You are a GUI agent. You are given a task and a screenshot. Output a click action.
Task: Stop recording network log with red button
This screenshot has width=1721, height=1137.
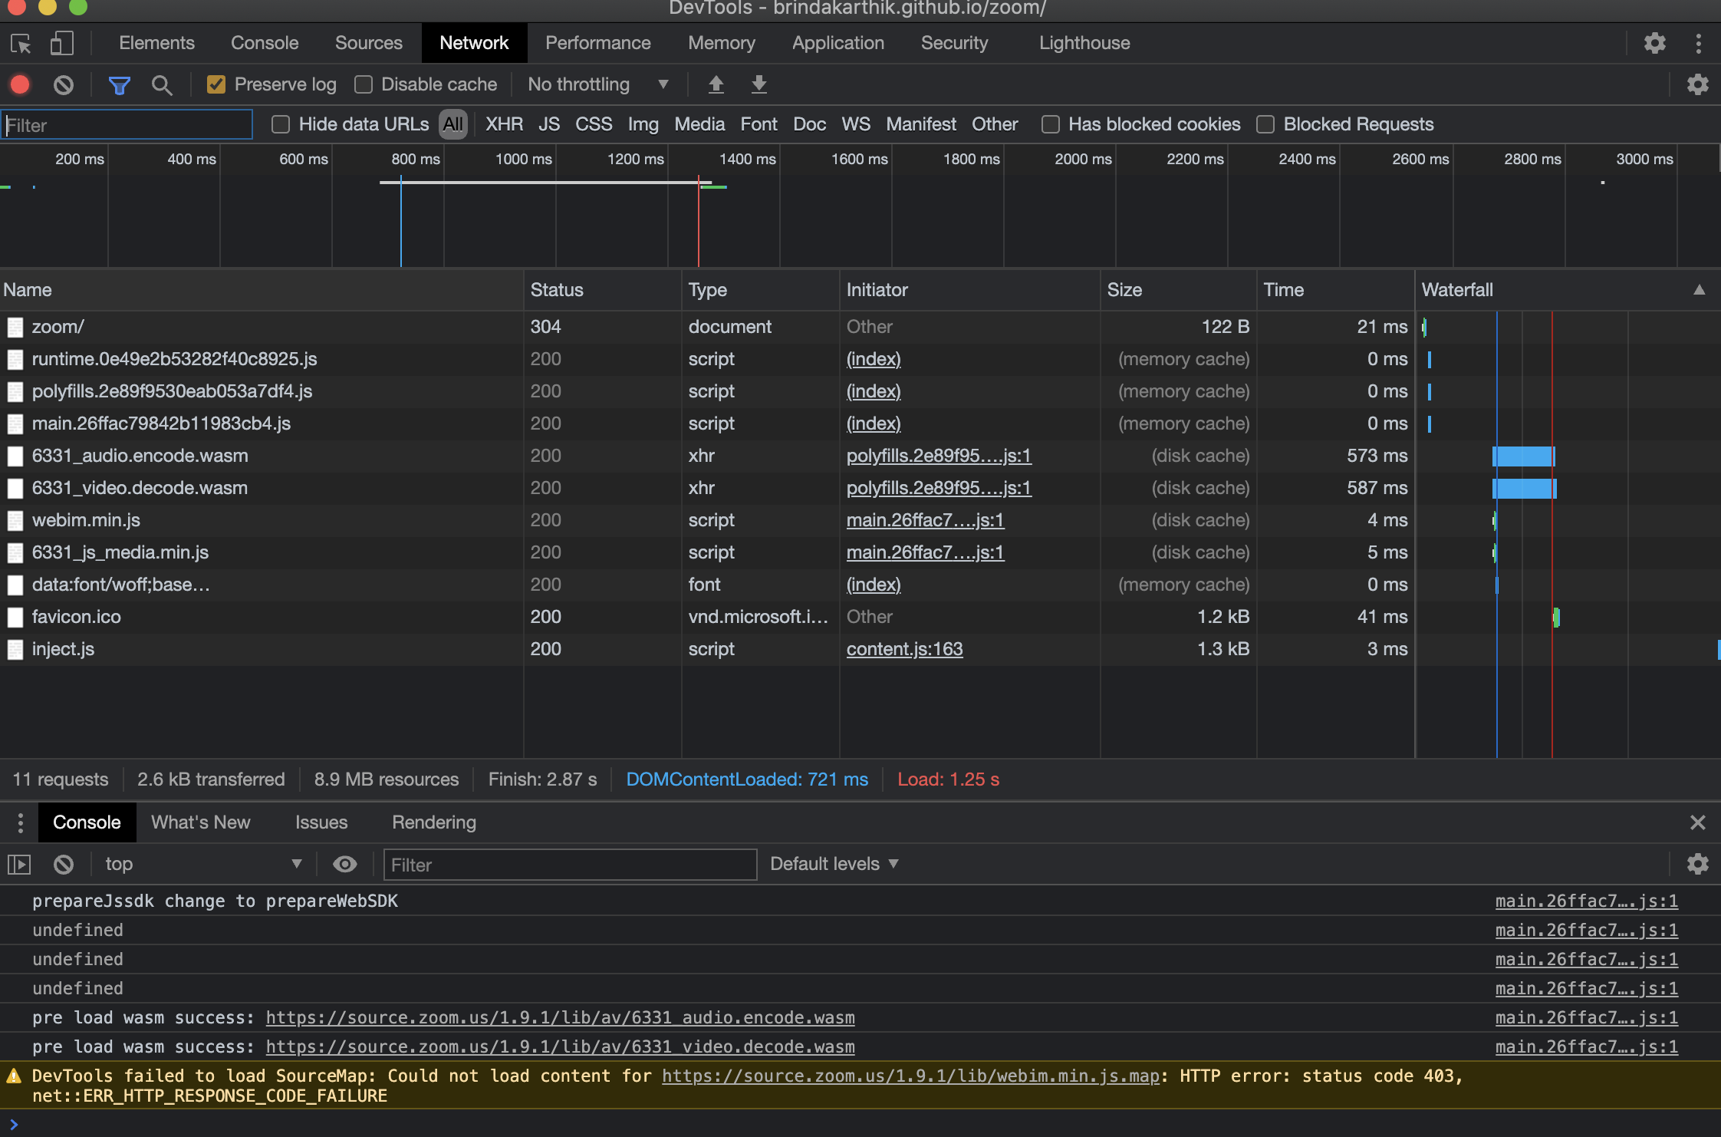click(21, 84)
